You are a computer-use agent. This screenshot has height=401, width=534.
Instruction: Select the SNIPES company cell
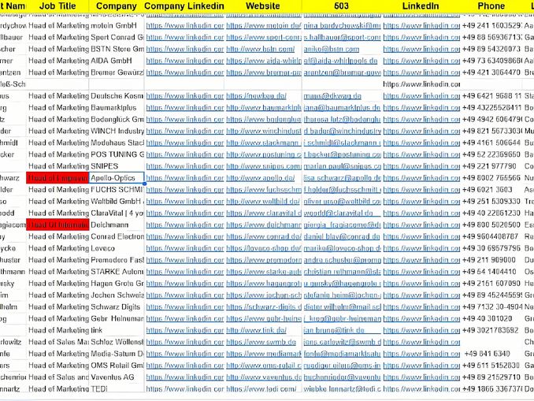tap(117, 166)
